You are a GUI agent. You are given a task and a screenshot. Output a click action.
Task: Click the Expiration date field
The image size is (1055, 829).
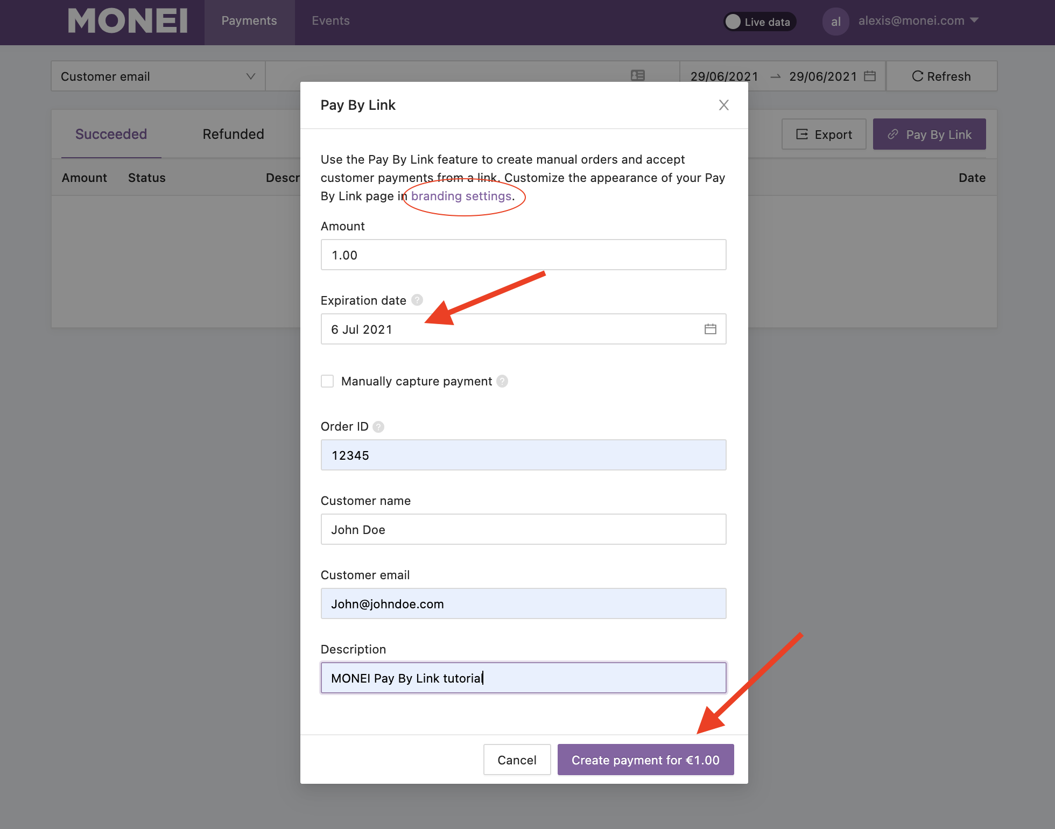pos(523,329)
